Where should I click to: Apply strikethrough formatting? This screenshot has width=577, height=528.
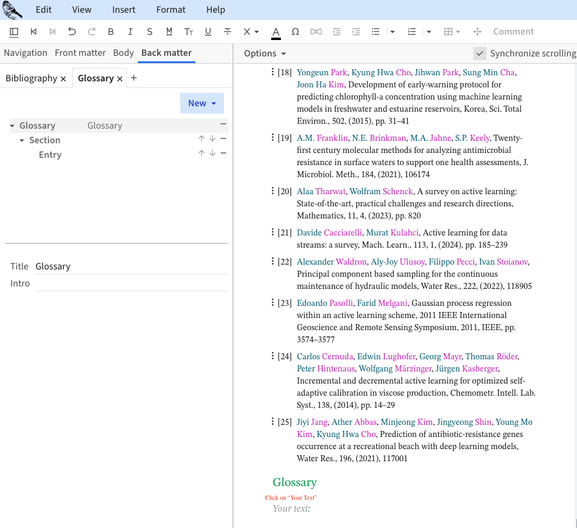[228, 32]
